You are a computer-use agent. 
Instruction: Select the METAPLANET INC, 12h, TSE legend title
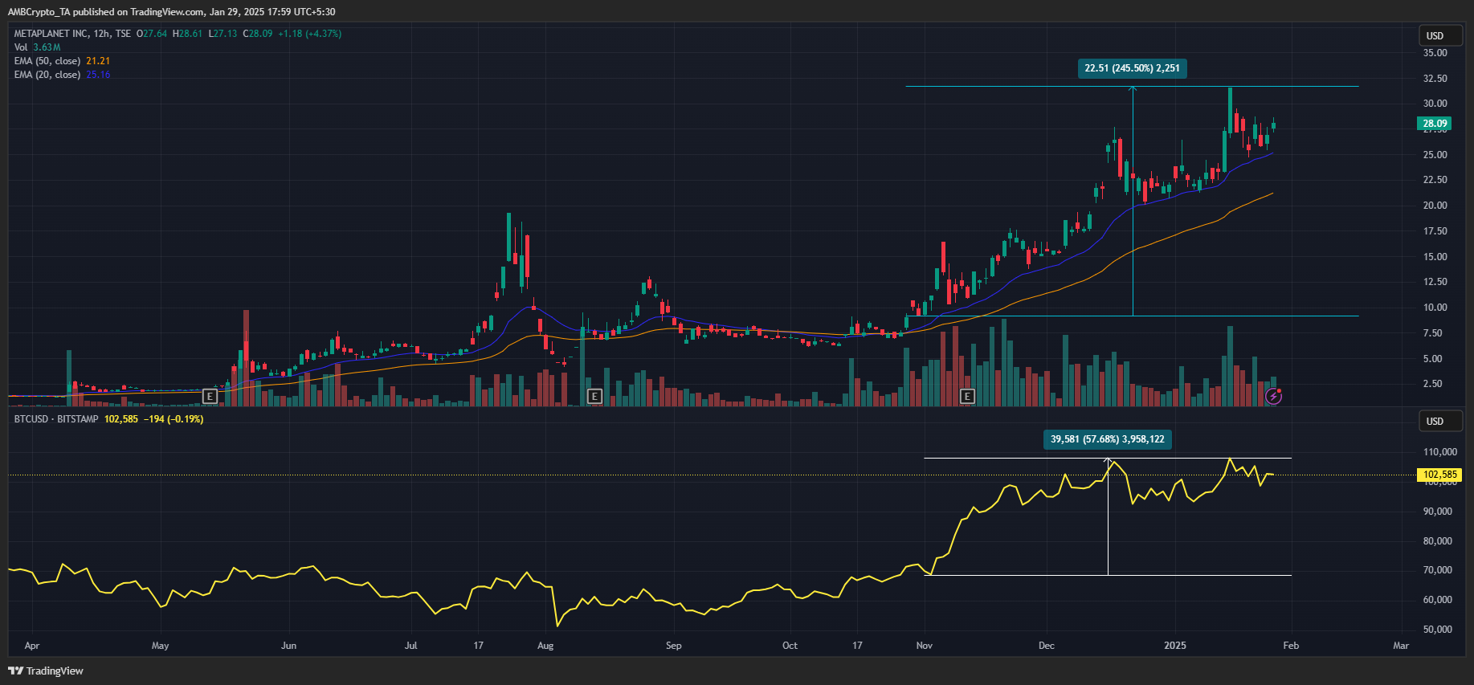(72, 34)
